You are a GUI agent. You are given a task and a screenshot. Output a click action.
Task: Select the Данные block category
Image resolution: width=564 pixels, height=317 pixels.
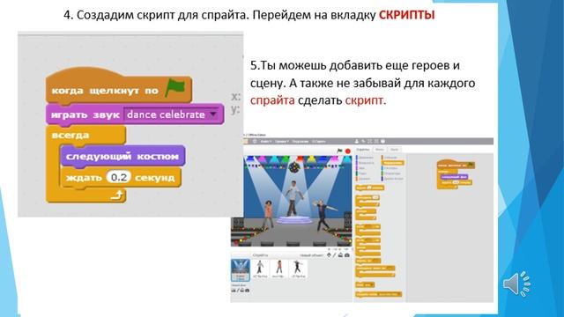click(x=364, y=179)
